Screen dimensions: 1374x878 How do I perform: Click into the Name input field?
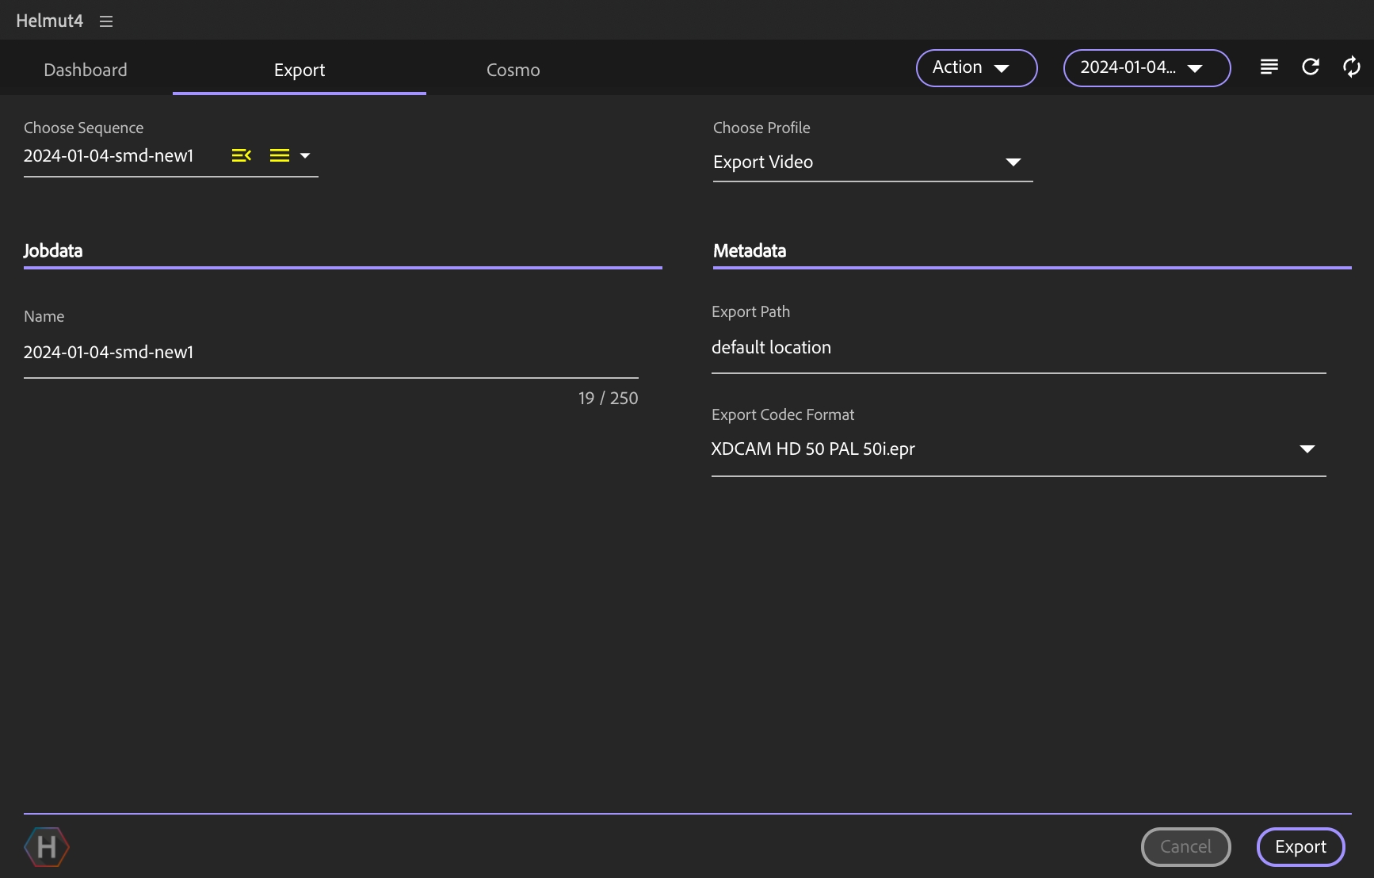pyautogui.click(x=330, y=353)
